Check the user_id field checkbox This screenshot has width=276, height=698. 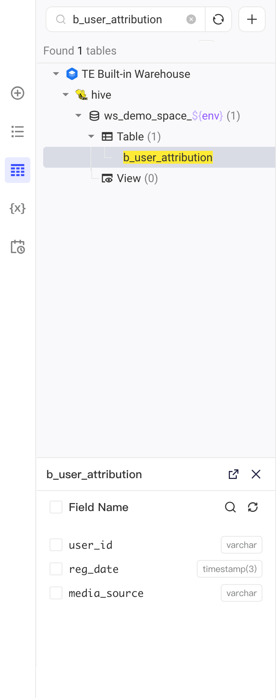(56, 545)
